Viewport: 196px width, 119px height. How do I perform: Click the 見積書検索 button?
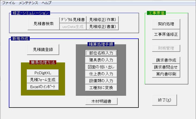43,24
